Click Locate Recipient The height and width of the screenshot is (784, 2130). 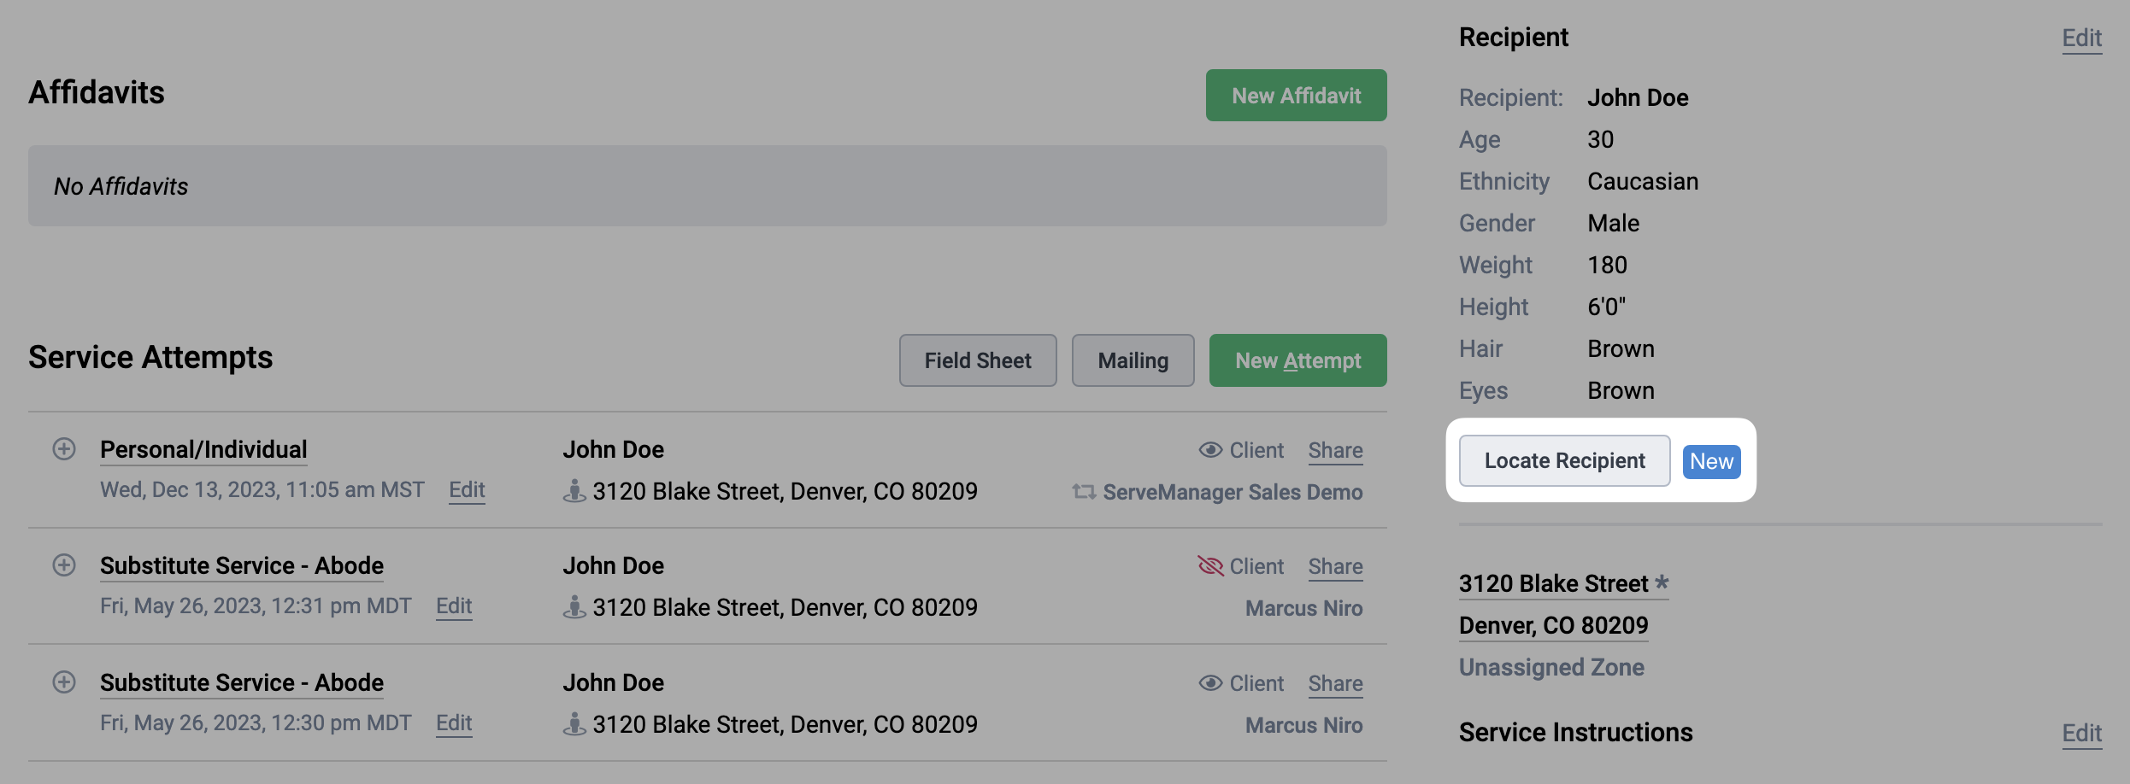point(1564,460)
